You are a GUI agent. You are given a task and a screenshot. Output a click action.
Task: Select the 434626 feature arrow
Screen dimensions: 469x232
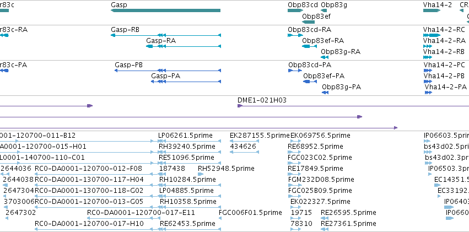pyautogui.click(x=244, y=152)
